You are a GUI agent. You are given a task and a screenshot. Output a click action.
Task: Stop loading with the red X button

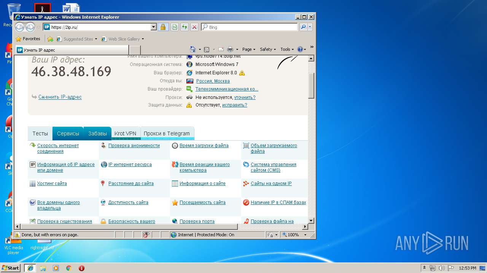(194, 27)
